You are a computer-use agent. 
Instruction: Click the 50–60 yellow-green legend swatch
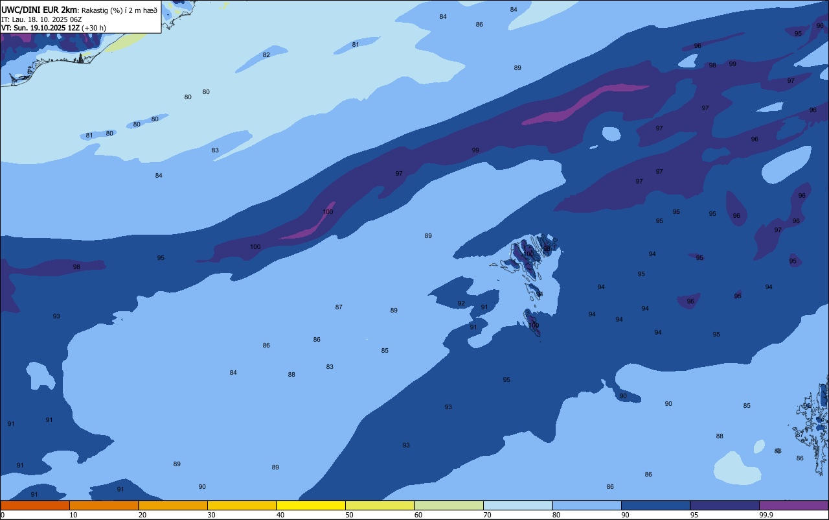pos(380,505)
